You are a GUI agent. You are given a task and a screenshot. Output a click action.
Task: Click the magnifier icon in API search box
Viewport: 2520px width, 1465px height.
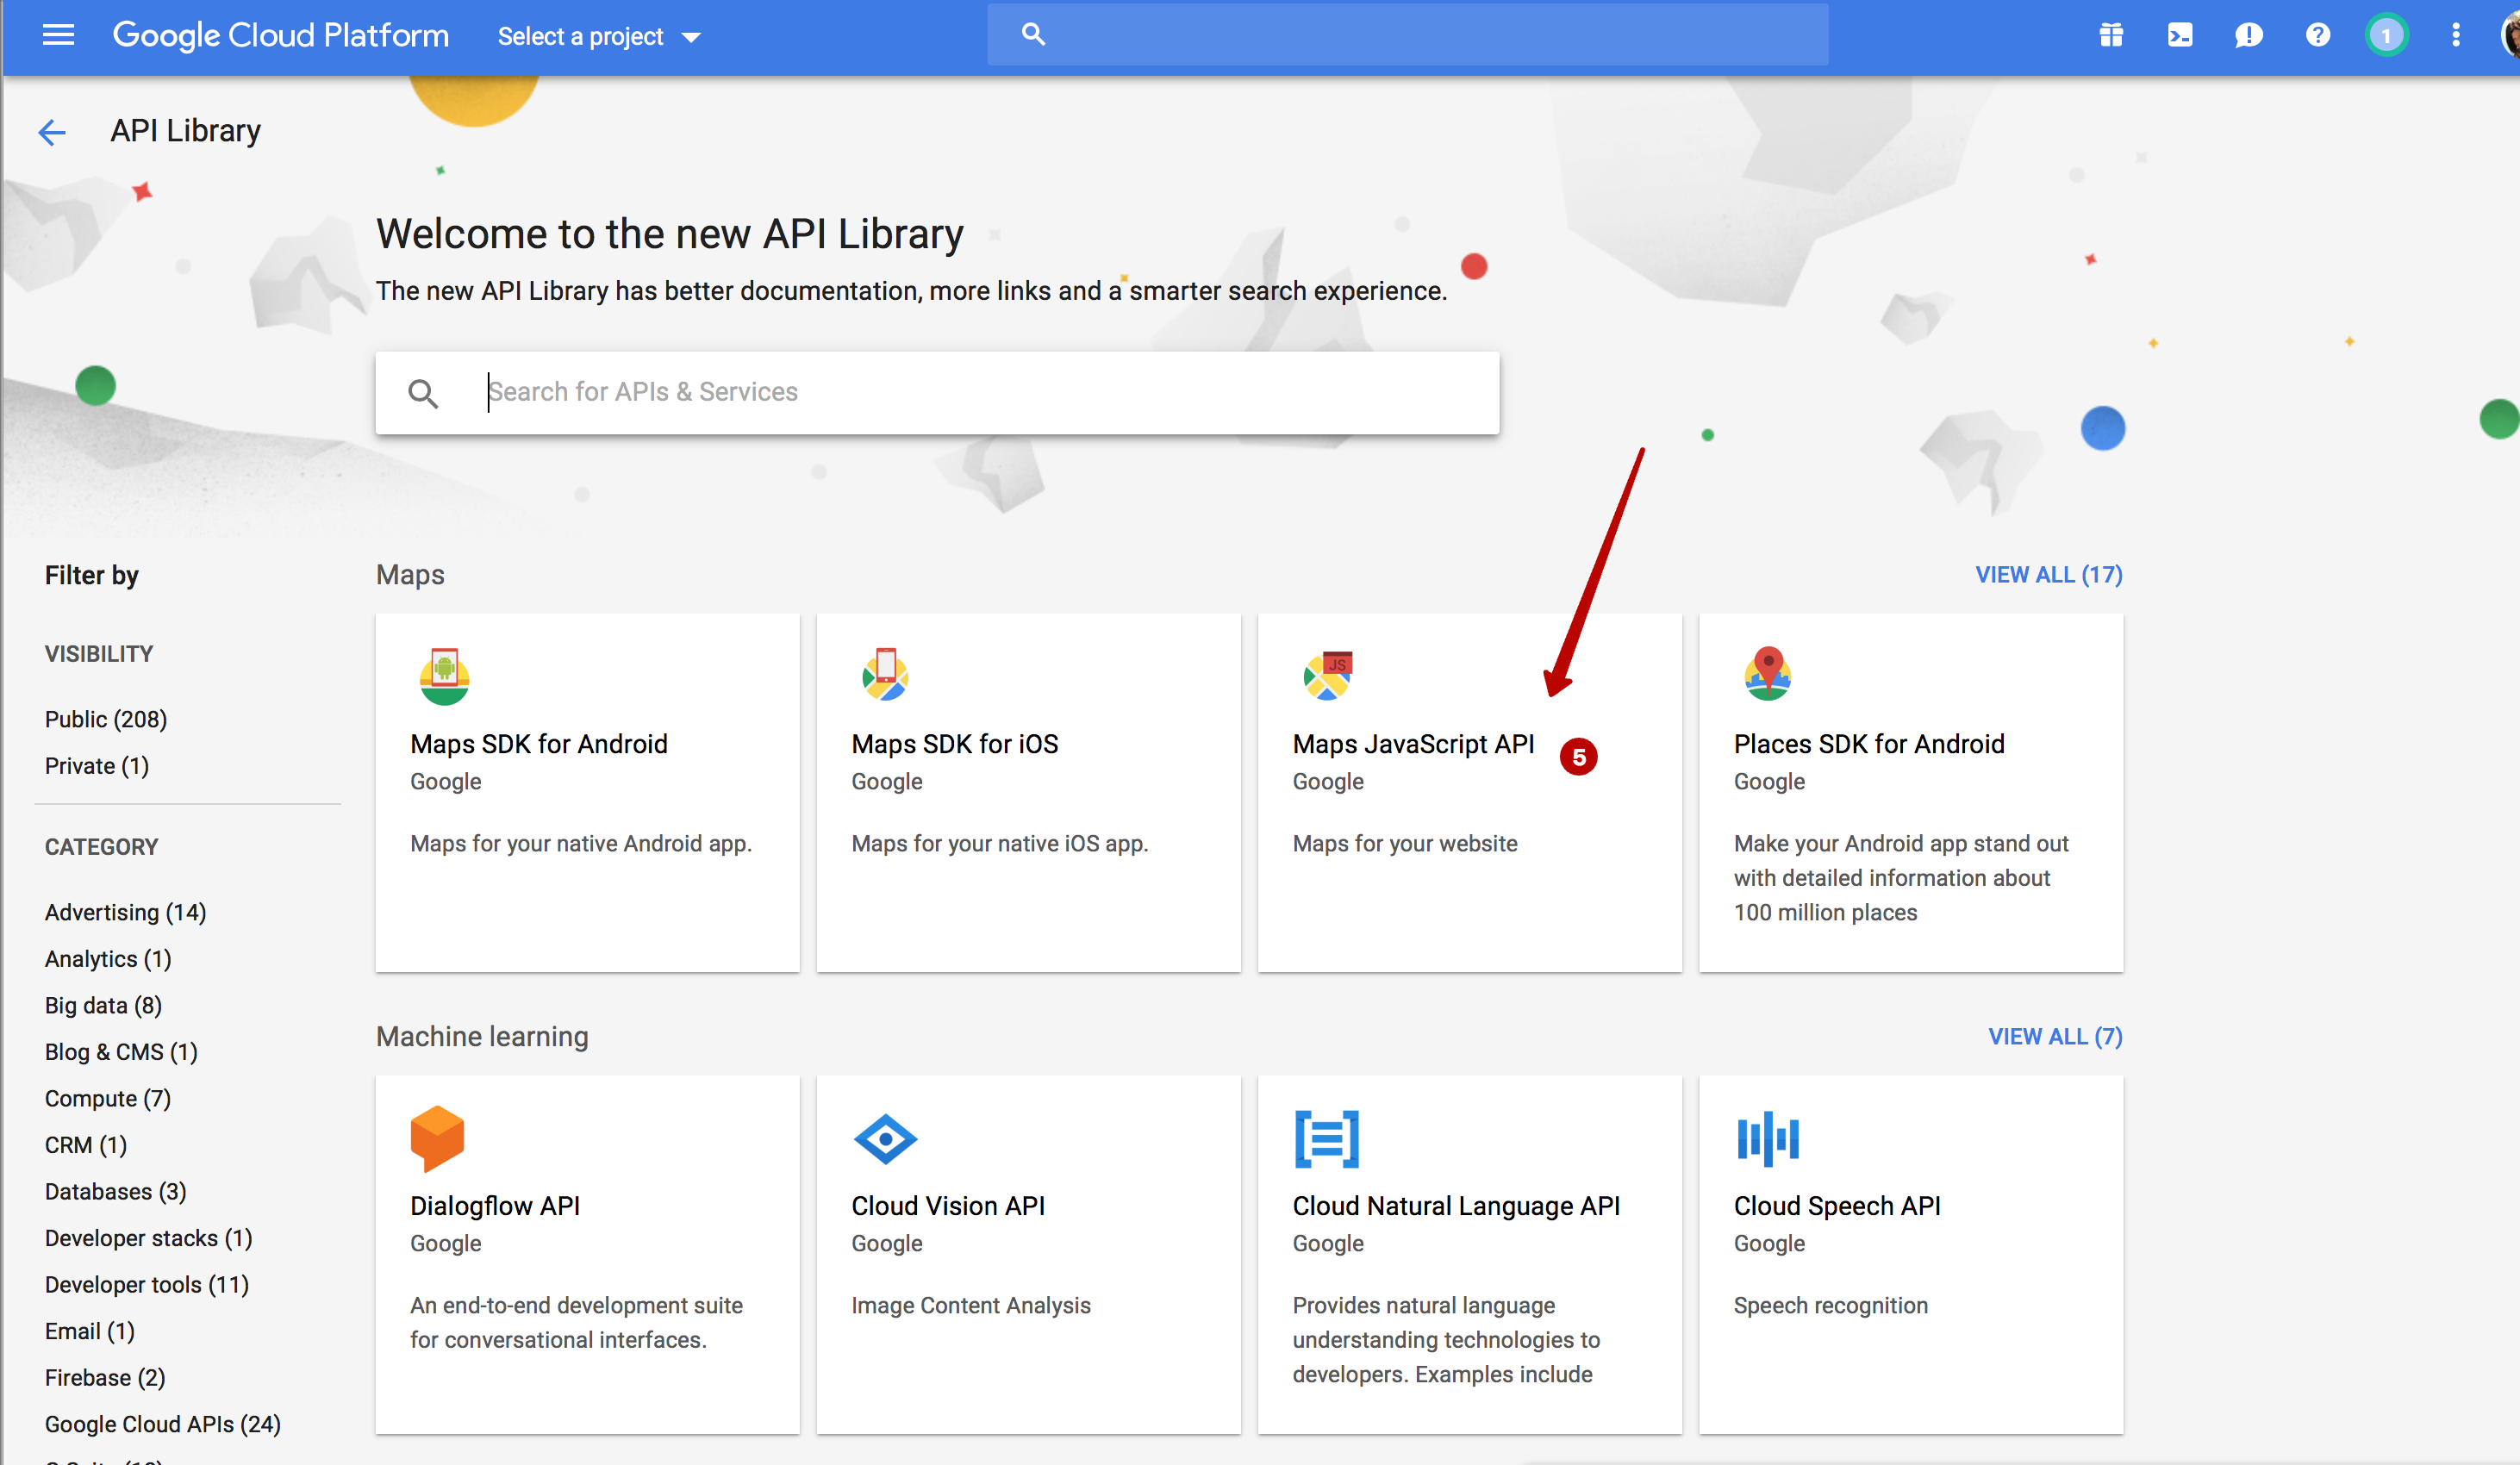point(423,393)
